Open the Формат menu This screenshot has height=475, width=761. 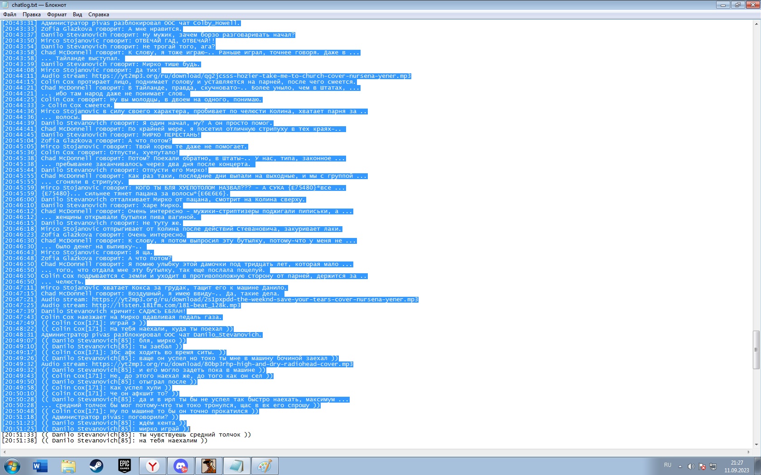tap(57, 14)
